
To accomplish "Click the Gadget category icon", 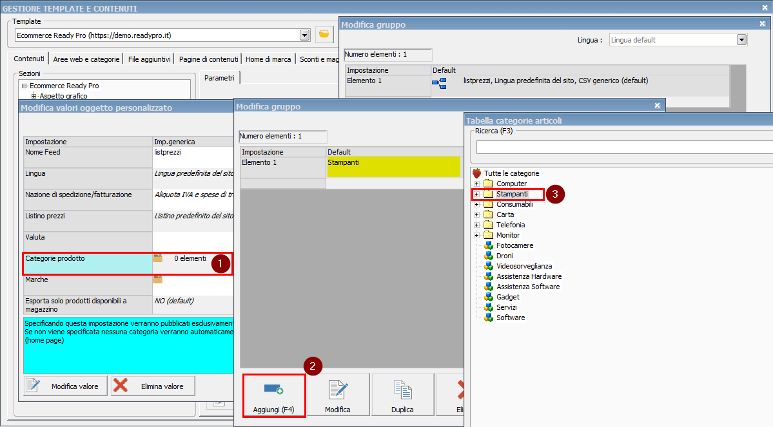I will 489,297.
